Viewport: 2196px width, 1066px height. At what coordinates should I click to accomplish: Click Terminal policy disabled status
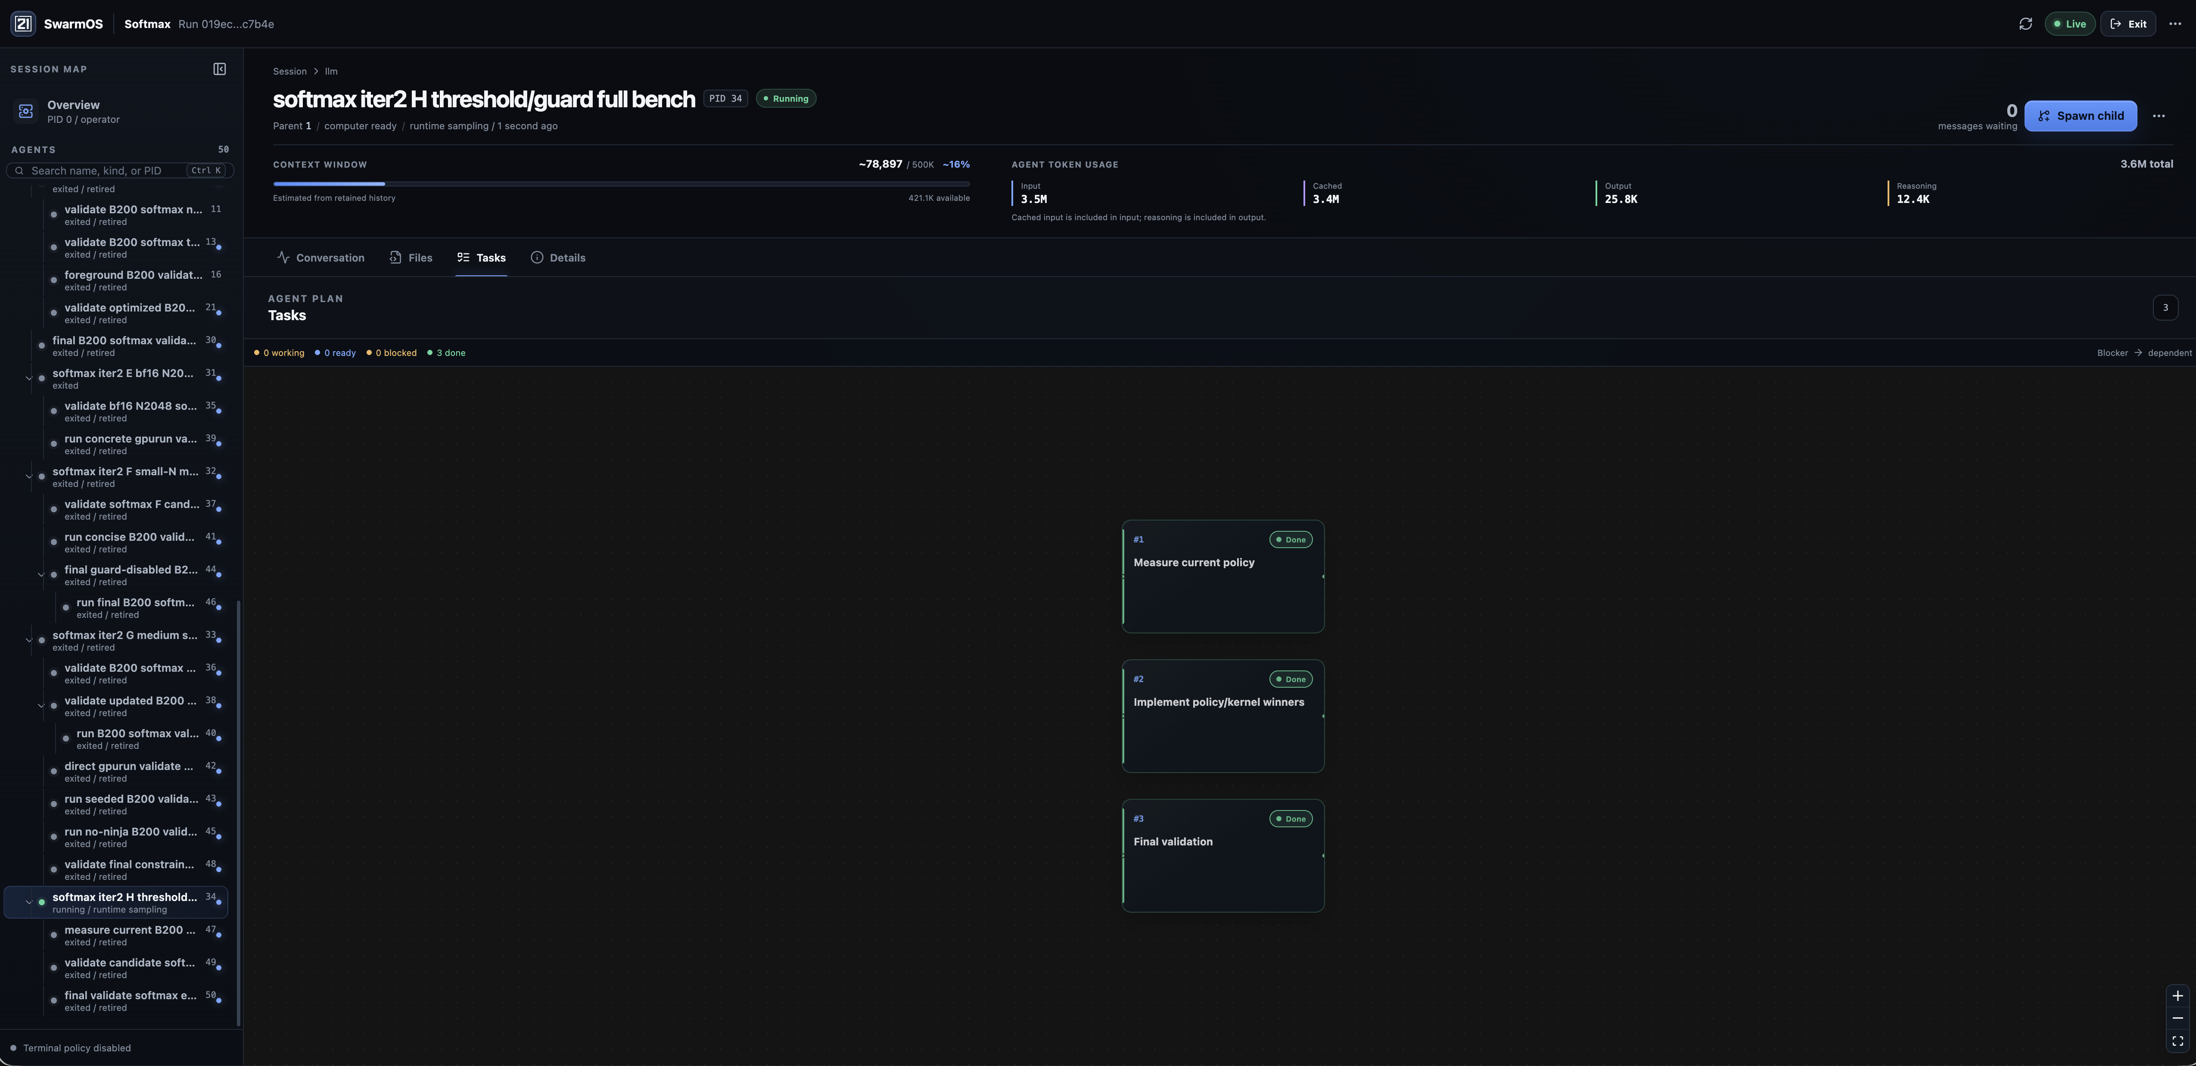[x=71, y=1048]
